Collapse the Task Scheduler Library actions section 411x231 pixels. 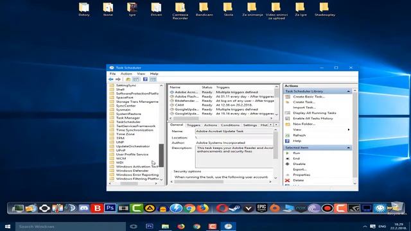pyautogui.click(x=348, y=91)
